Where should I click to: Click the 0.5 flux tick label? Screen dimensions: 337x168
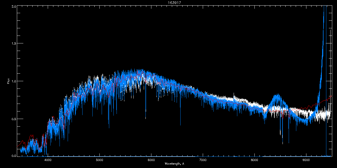13,119
